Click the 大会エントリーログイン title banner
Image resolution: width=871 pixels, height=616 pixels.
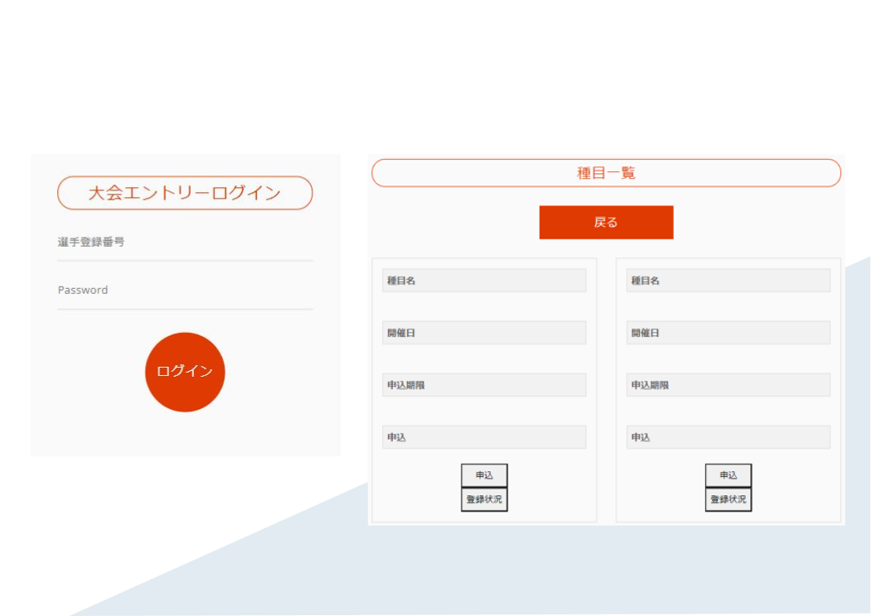click(x=185, y=193)
